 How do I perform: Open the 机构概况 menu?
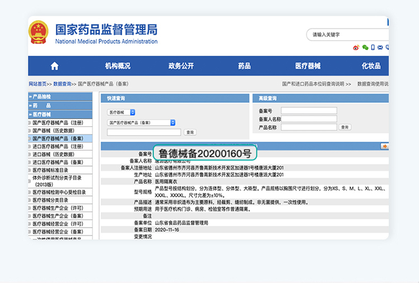pos(117,66)
